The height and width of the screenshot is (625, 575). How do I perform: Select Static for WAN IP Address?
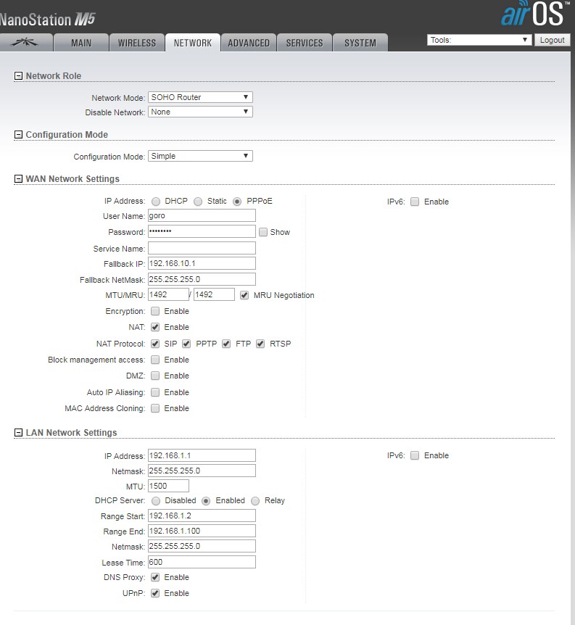click(x=198, y=202)
